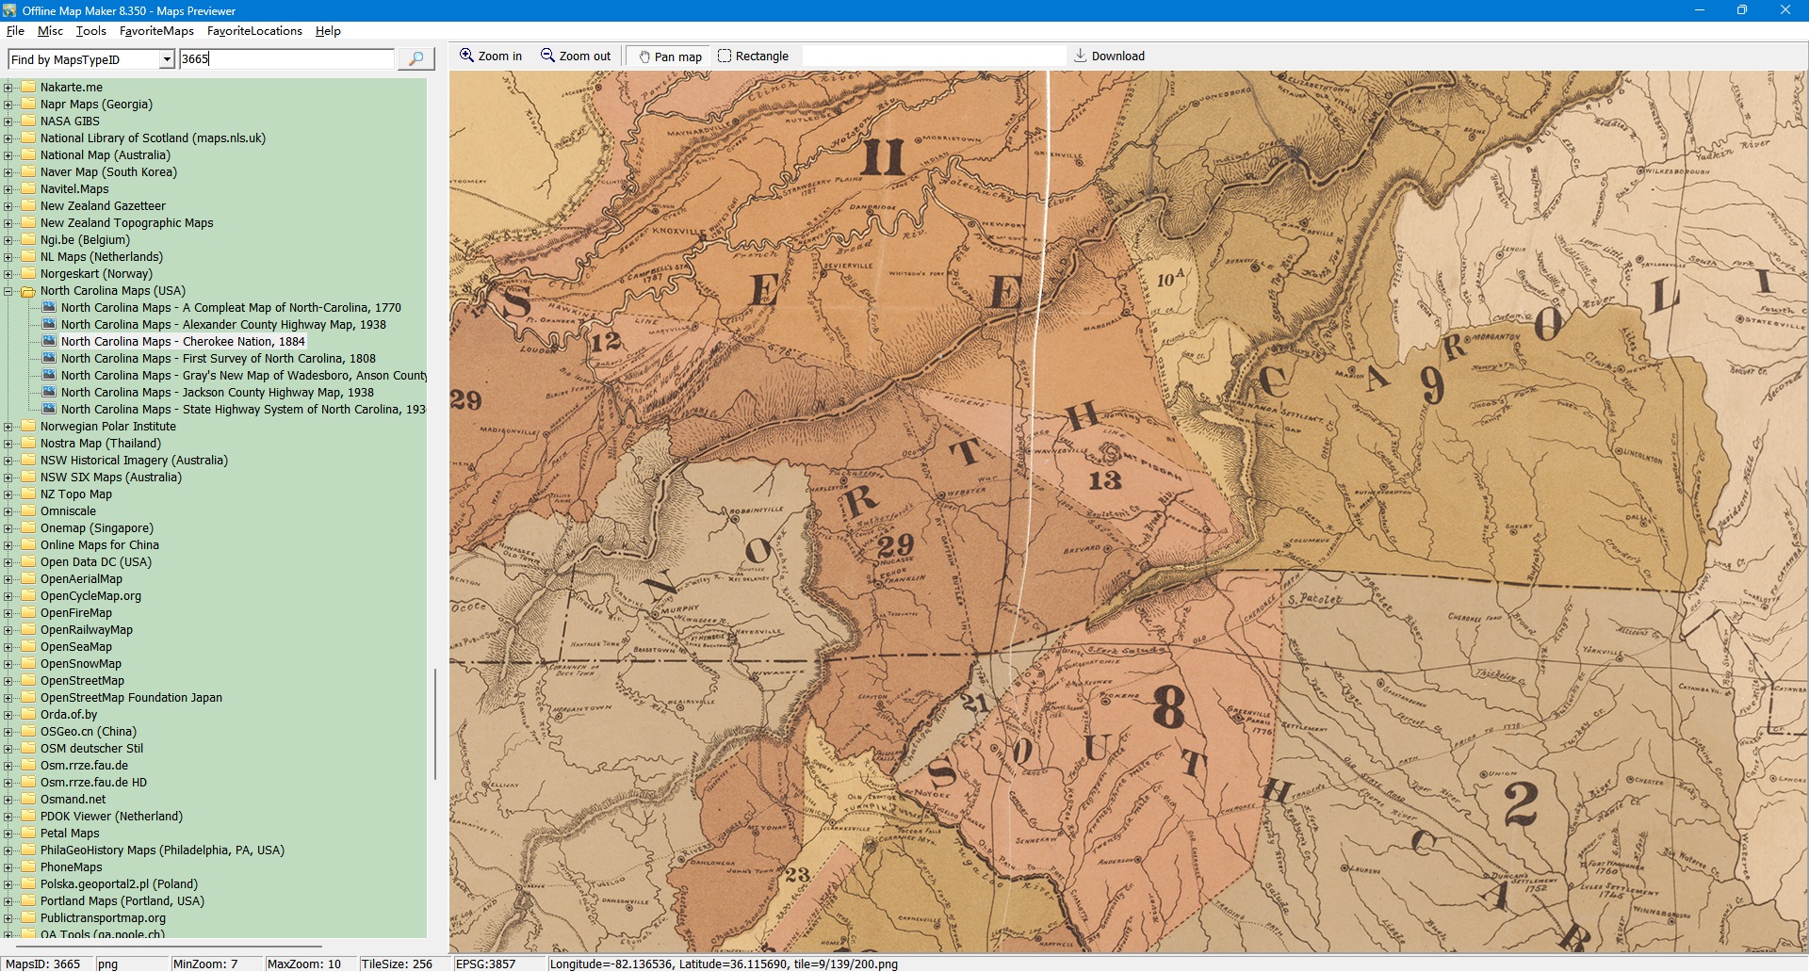1809x972 pixels.
Task: Open the FavoriteMaps menu
Action: pyautogui.click(x=156, y=31)
